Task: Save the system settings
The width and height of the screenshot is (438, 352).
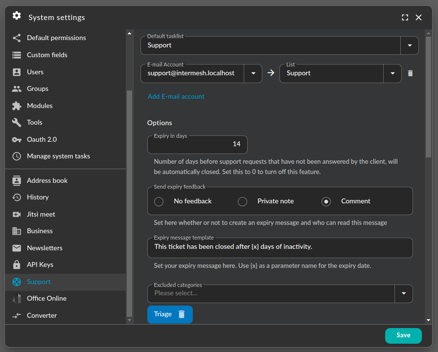Action: pos(403,335)
